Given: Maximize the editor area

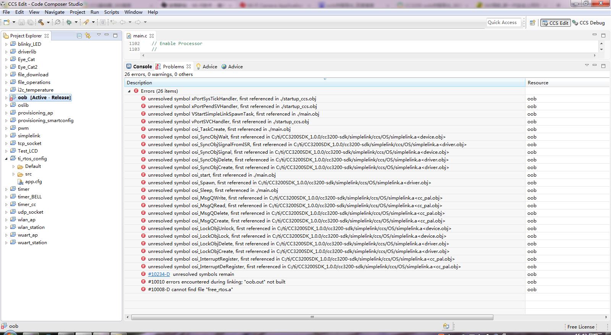Looking at the screenshot, I should pyautogui.click(x=603, y=35).
